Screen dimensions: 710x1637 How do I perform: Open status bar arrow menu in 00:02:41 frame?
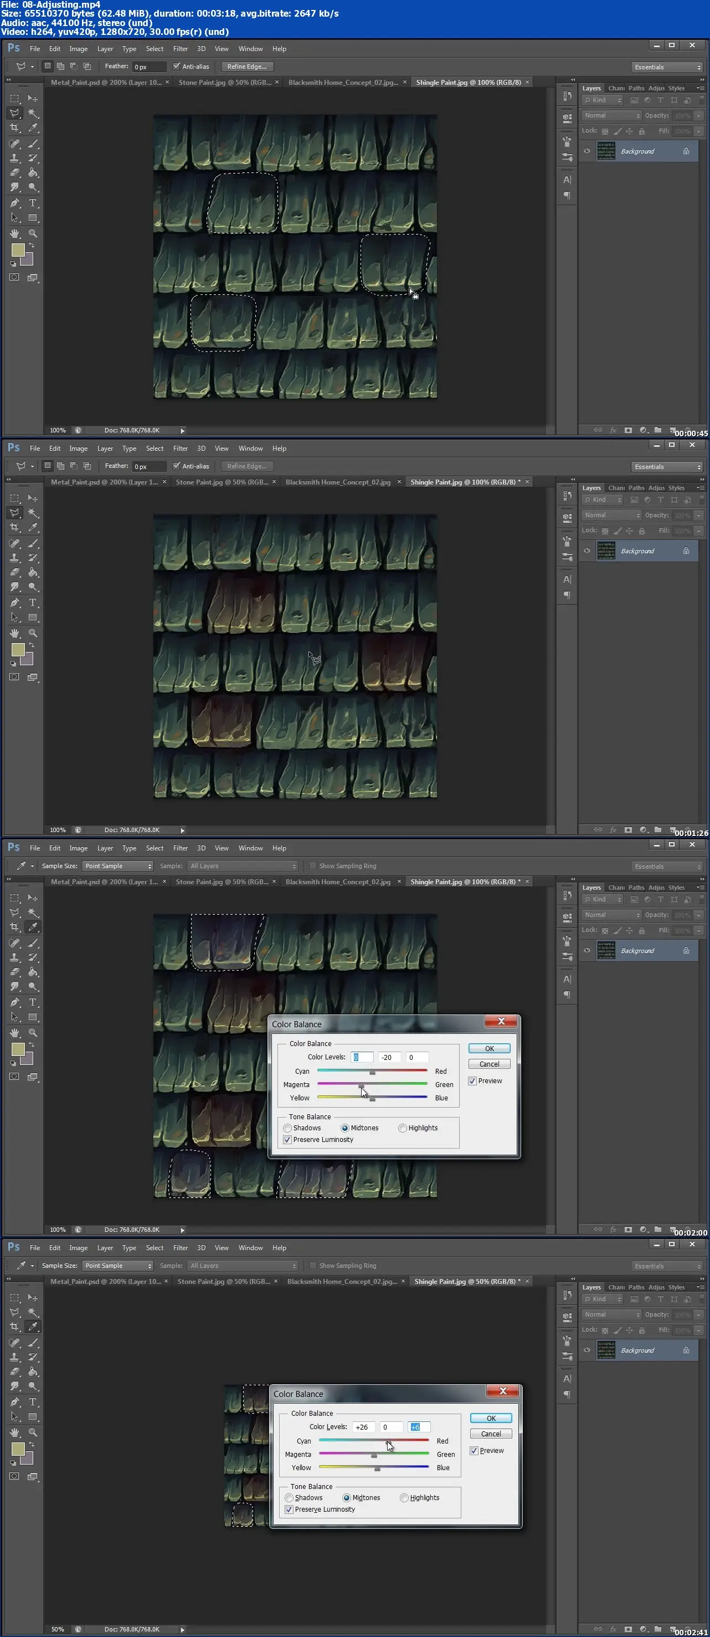point(182,1629)
